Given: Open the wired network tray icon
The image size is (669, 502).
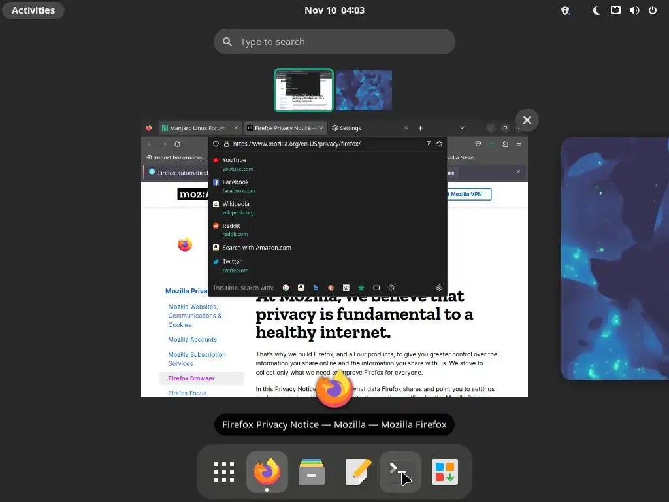Looking at the screenshot, I should pyautogui.click(x=615, y=10).
